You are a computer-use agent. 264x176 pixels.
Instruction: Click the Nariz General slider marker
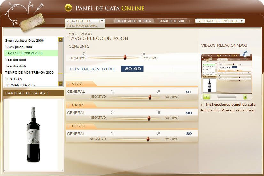[x=149, y=118]
